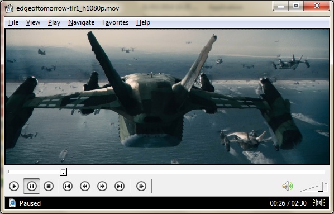The image size is (334, 214).
Task: Click the Pause button
Action: coord(31,186)
